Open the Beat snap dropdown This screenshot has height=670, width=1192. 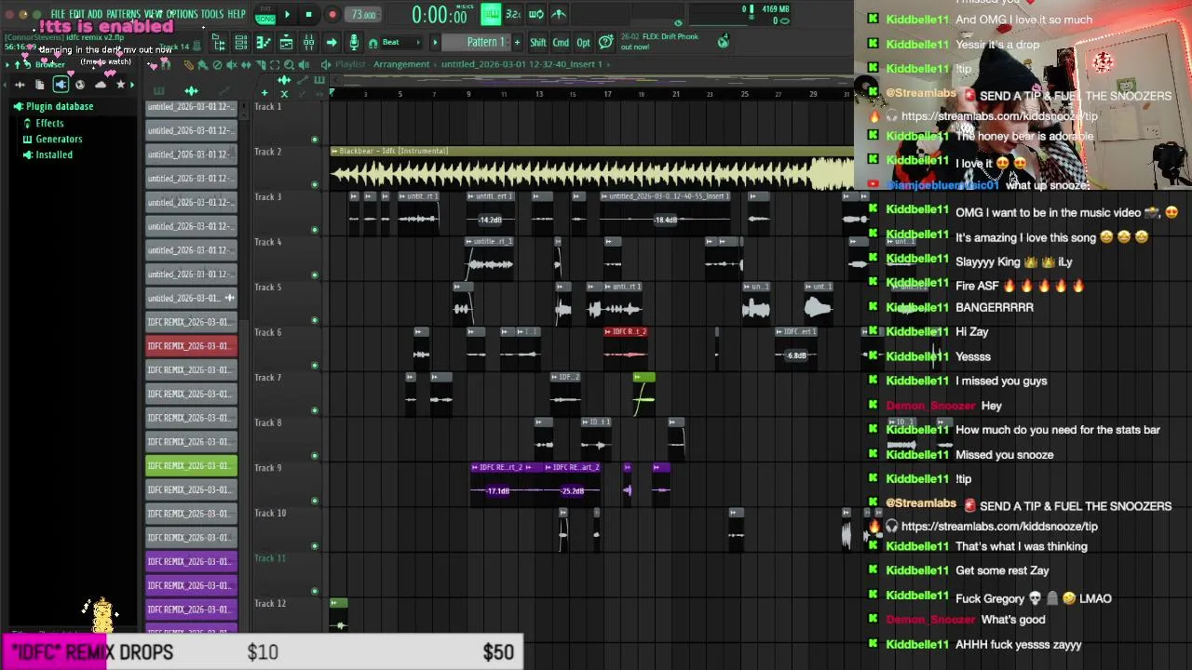[x=400, y=43]
